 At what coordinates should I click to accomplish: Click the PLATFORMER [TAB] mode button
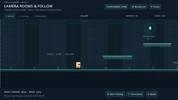[x=117, y=7]
